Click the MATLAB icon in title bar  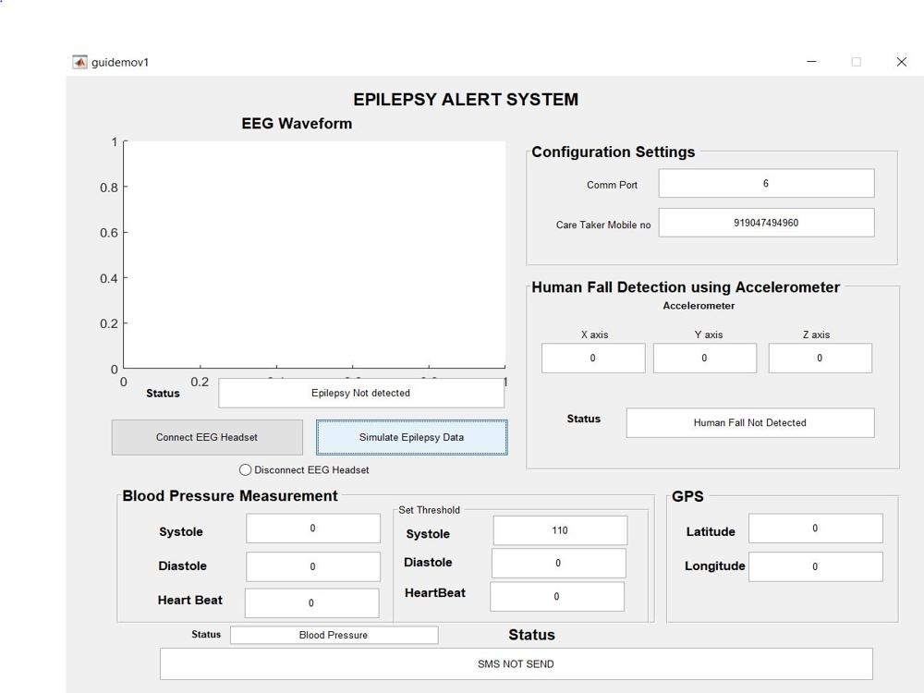tap(78, 61)
